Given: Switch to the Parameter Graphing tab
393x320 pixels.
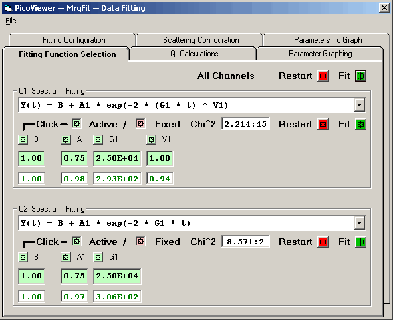Looking at the screenshot, I should pos(320,54).
